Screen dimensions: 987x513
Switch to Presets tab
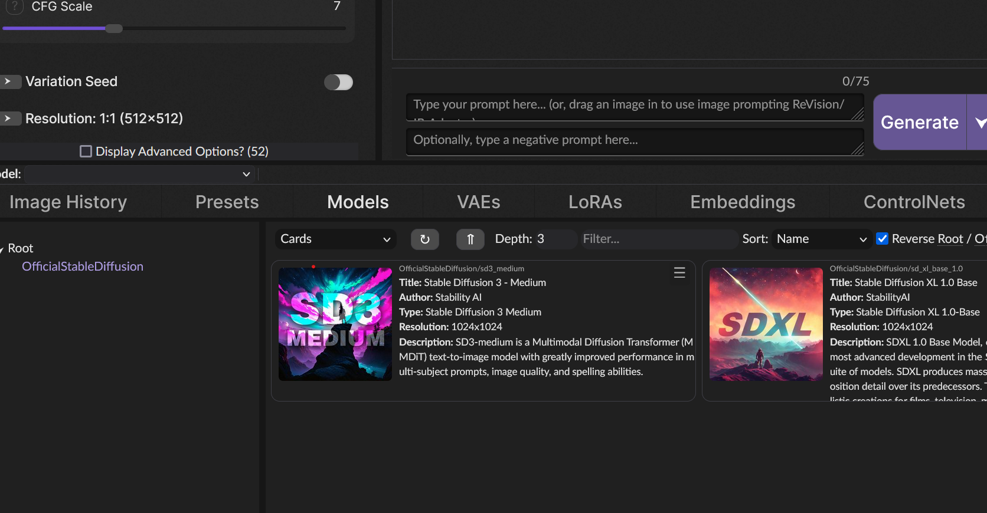(x=227, y=202)
